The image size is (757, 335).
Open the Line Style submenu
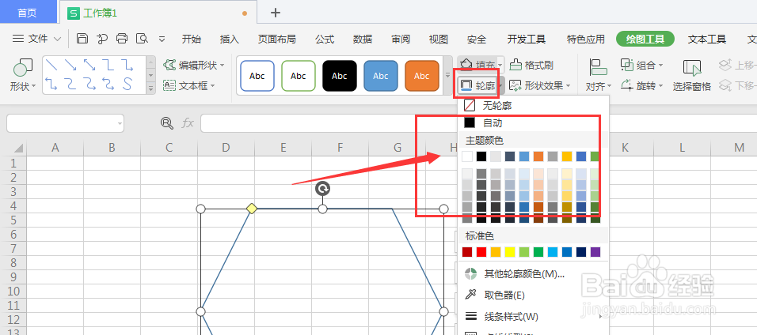[533, 317]
